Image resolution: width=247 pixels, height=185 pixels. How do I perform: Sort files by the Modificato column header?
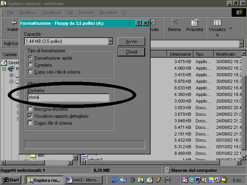tap(228, 54)
